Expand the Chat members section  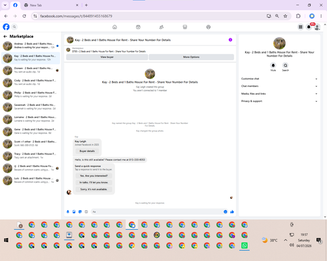[279, 86]
